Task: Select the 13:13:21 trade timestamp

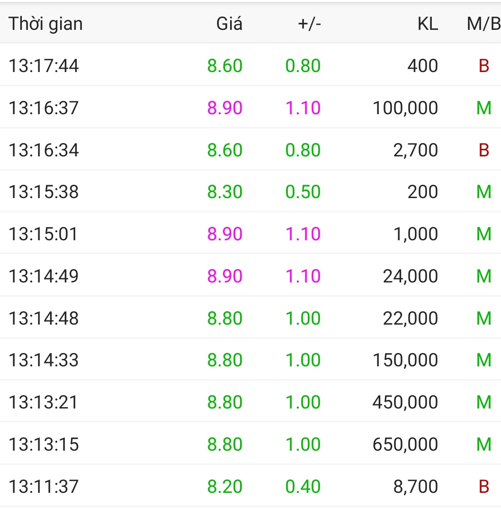Action: coord(43,402)
